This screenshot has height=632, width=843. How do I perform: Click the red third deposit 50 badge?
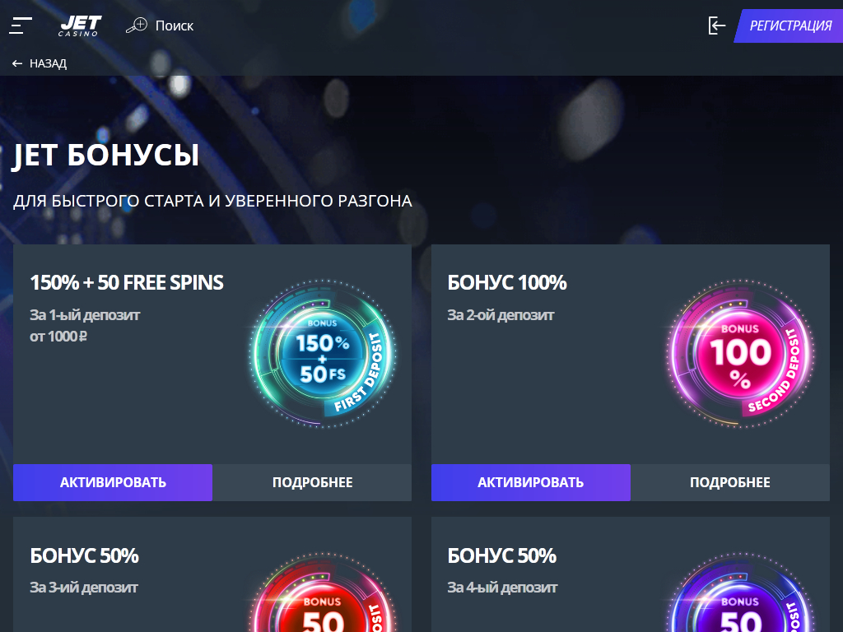click(323, 592)
